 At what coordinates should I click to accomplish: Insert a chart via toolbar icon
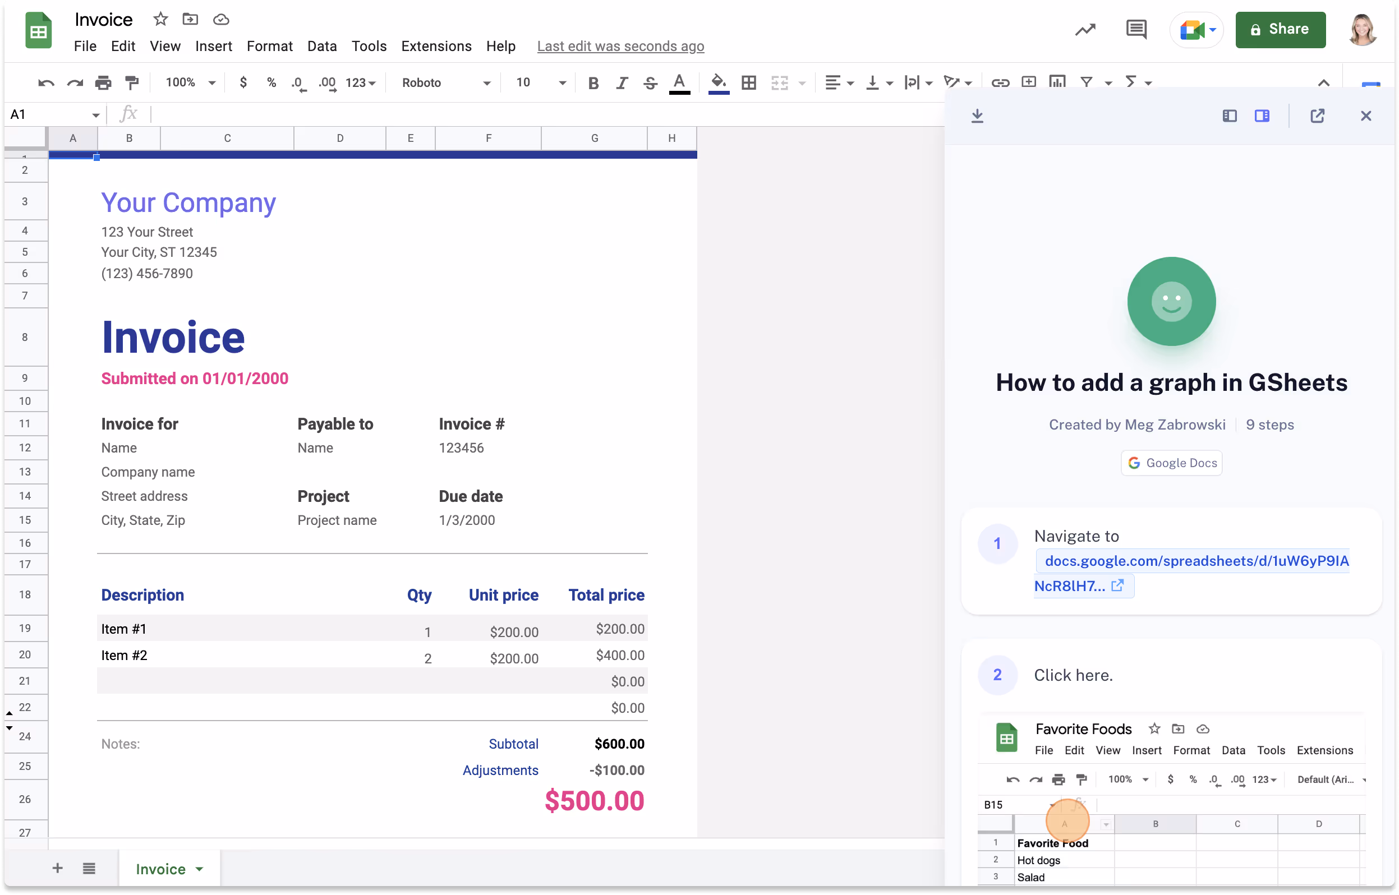click(1057, 82)
